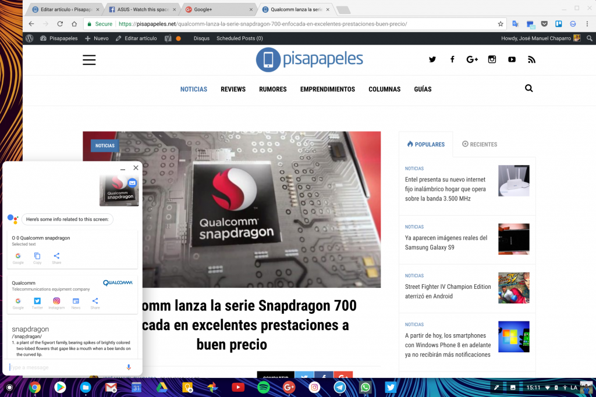
Task: Minimize the Google Assistant panel
Action: [x=122, y=168]
